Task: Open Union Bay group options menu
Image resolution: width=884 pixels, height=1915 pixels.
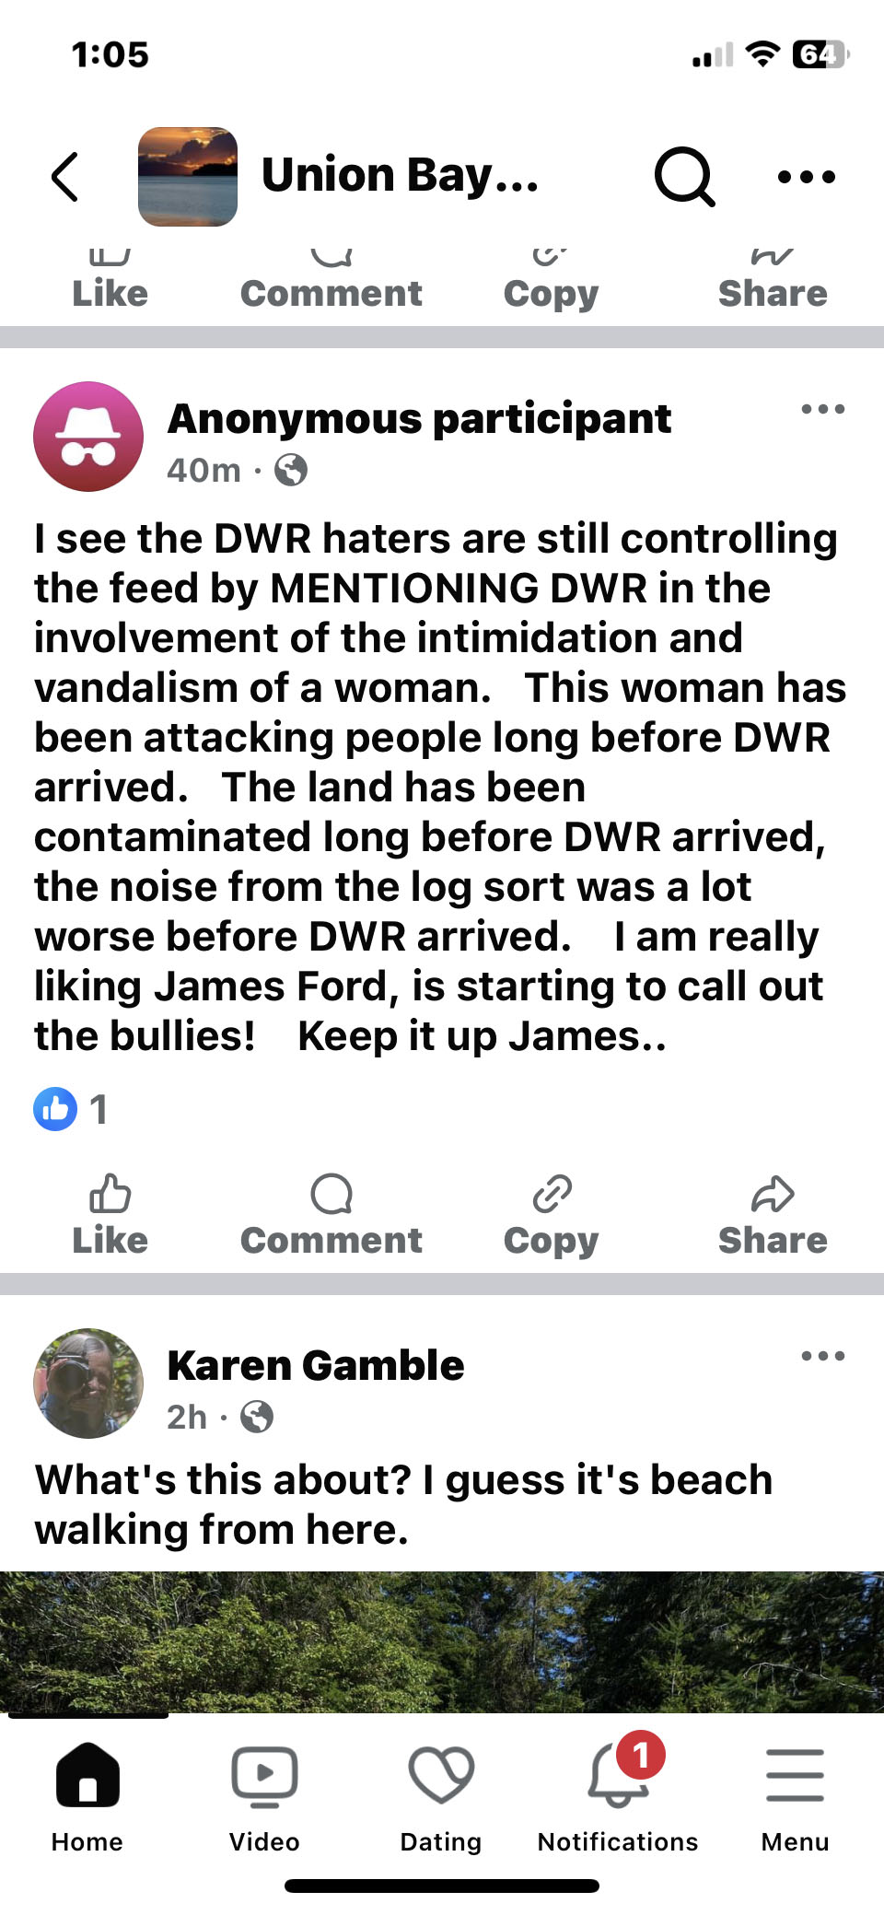Action: click(x=807, y=176)
